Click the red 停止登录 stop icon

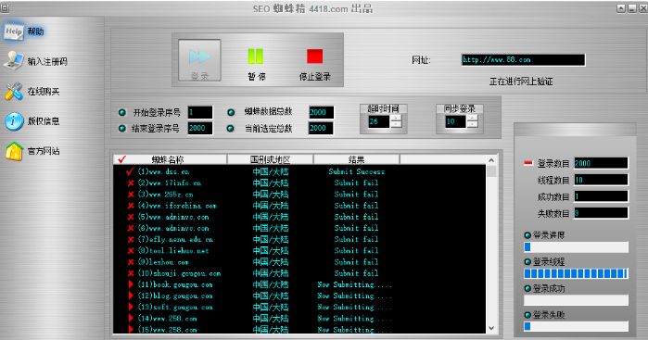click(314, 57)
